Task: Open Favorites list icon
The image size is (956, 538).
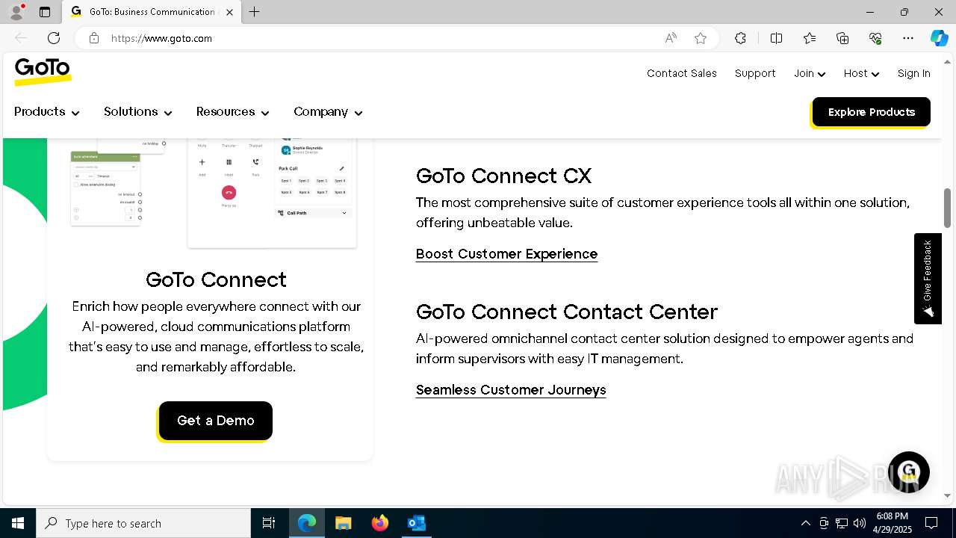Action: [810, 38]
